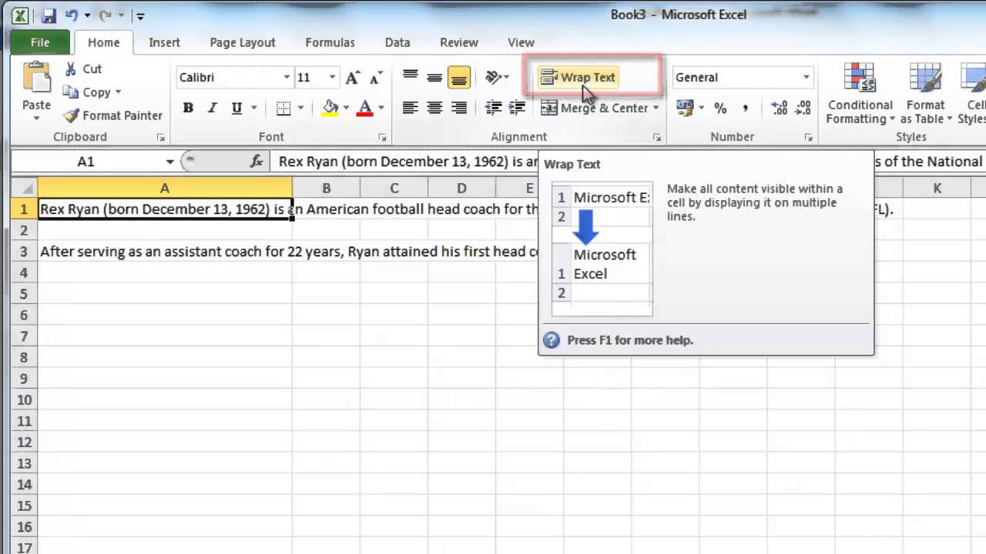The image size is (986, 554).
Task: Open the Merge & Center dropdown arrow
Action: click(656, 108)
